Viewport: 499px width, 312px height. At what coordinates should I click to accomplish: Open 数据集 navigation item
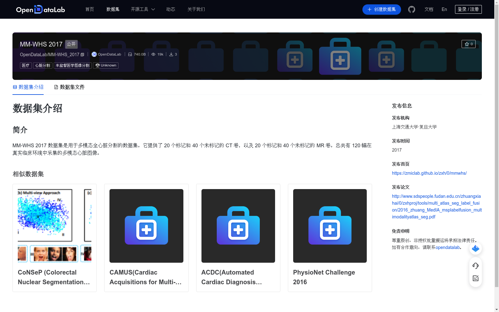click(113, 9)
